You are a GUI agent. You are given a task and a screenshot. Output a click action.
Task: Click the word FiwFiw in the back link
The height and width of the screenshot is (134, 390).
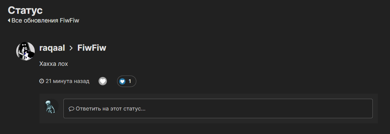pyautogui.click(x=69, y=20)
